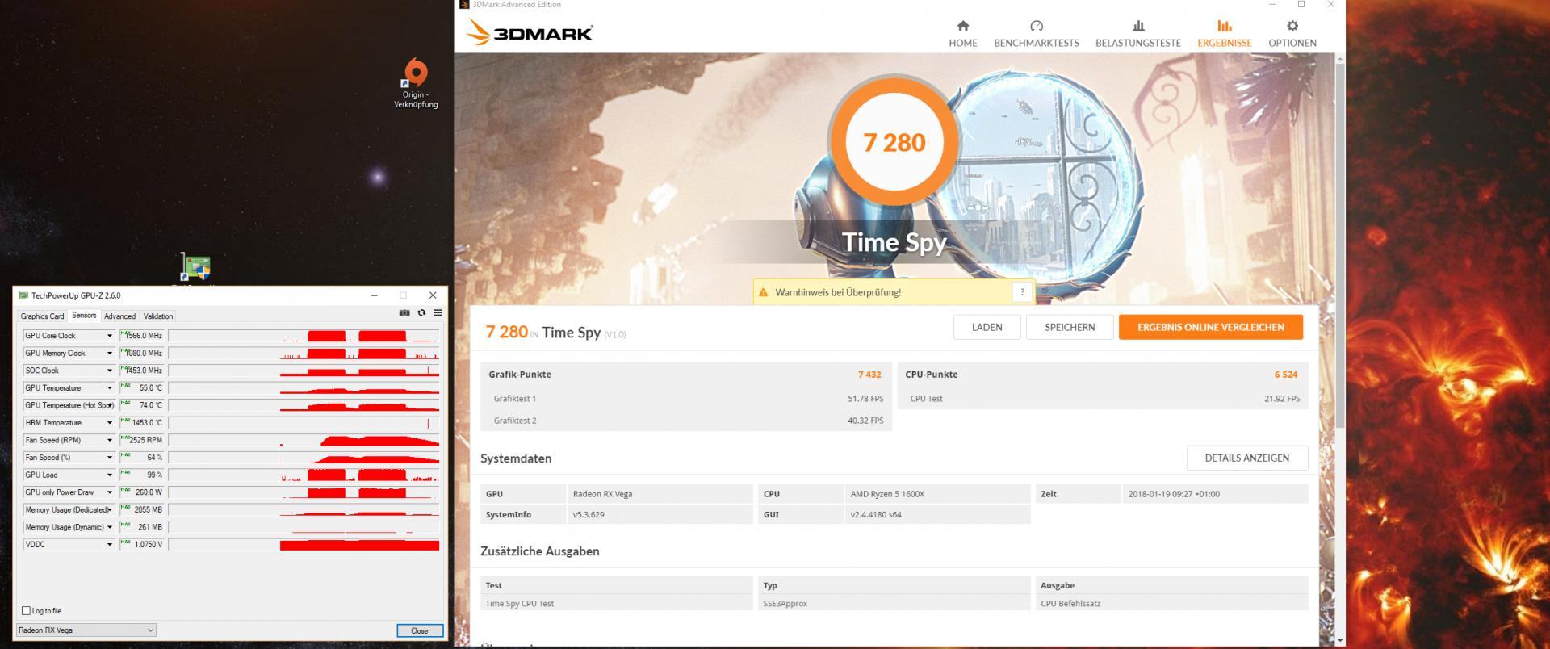This screenshot has height=649, width=1550.
Task: Open Belastungsteste stress tests section
Action: 1138,34
